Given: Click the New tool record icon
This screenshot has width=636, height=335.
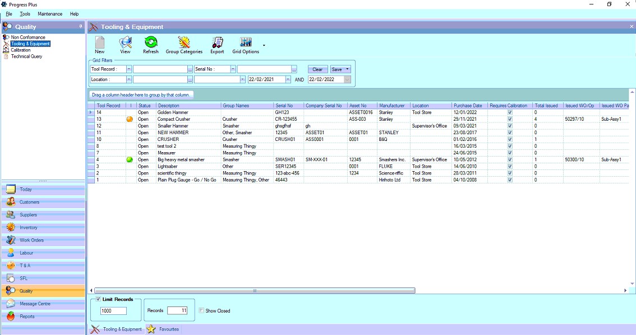Looking at the screenshot, I should (100, 44).
